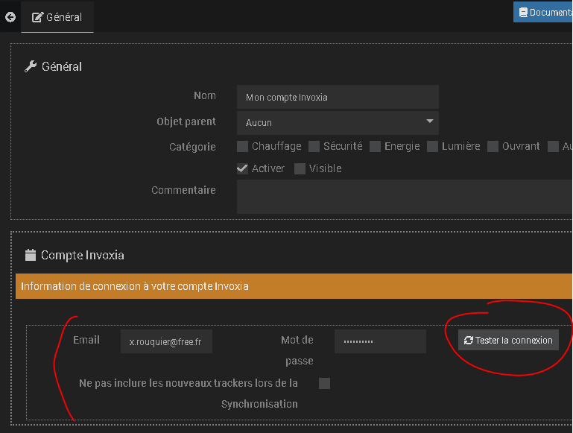The image size is (573, 433).
Task: Click the calendar icon beside Compte Invoxia
Action: 31,255
